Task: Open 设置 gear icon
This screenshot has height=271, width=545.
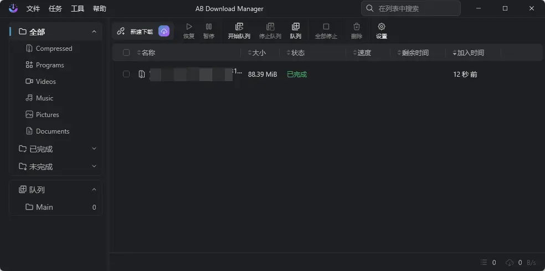Action: pos(381,26)
